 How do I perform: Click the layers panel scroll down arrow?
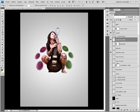click(x=138, y=108)
